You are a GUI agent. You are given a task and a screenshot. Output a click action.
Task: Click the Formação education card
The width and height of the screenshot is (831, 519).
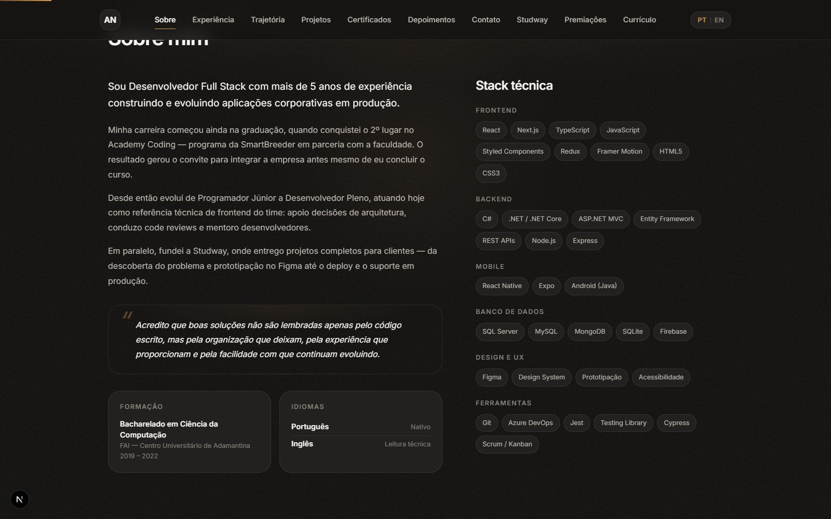pyautogui.click(x=190, y=432)
